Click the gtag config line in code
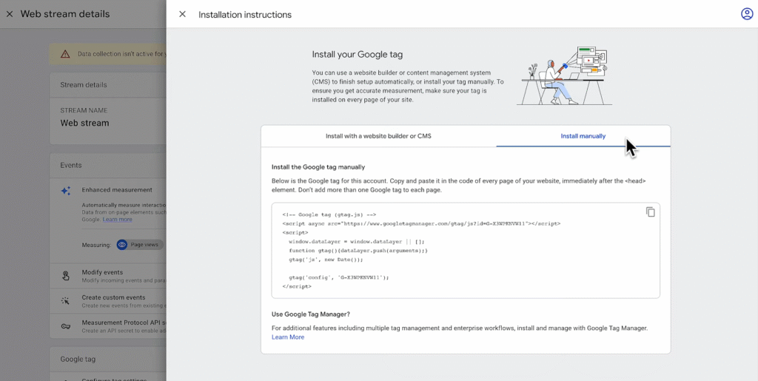 pos(339,277)
